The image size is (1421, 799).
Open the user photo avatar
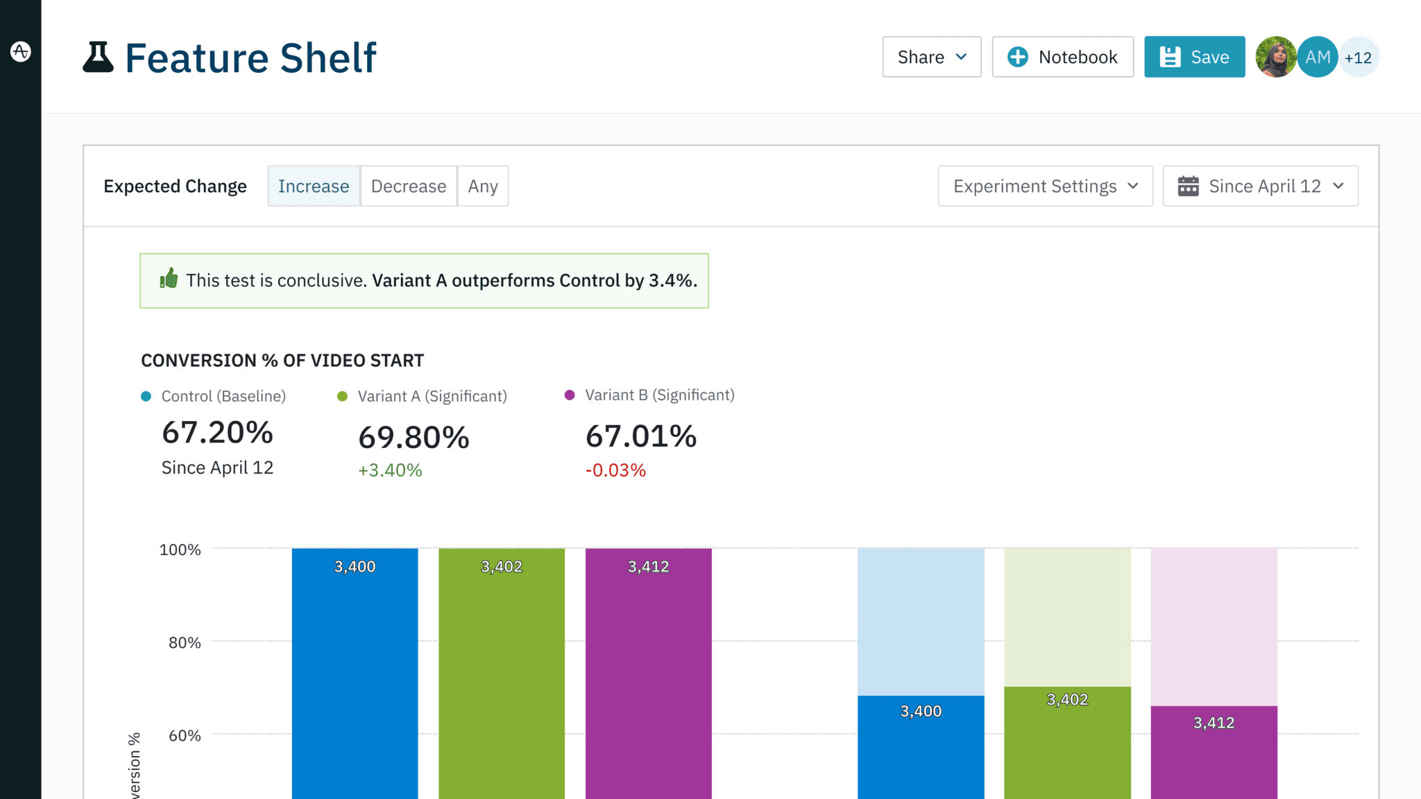[1275, 57]
